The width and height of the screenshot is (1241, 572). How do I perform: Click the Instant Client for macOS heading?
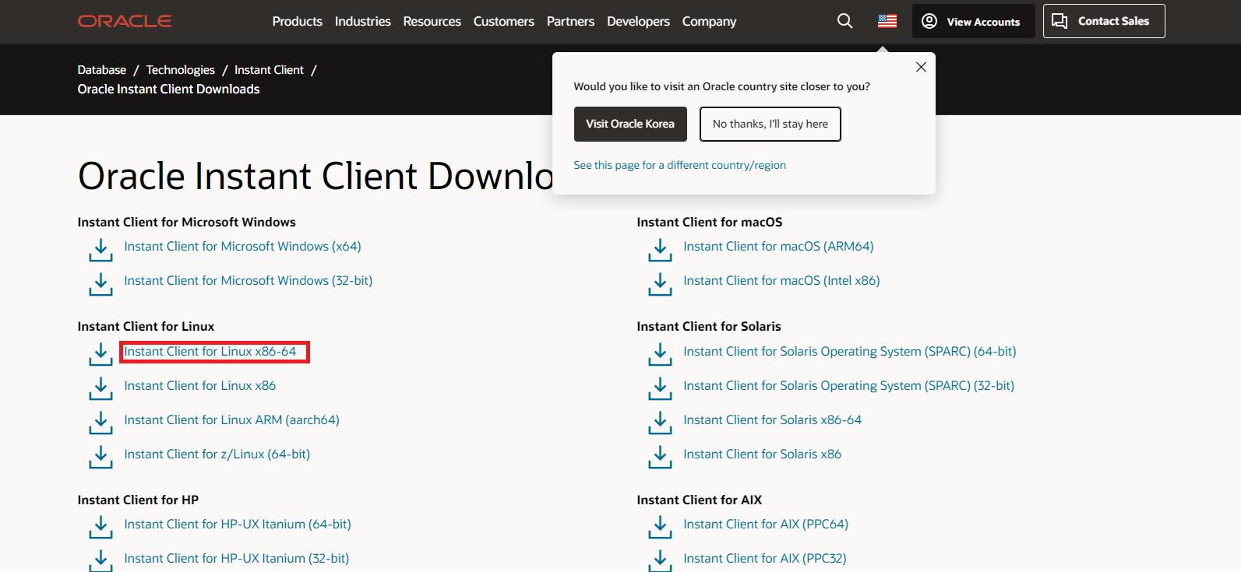[x=709, y=222]
